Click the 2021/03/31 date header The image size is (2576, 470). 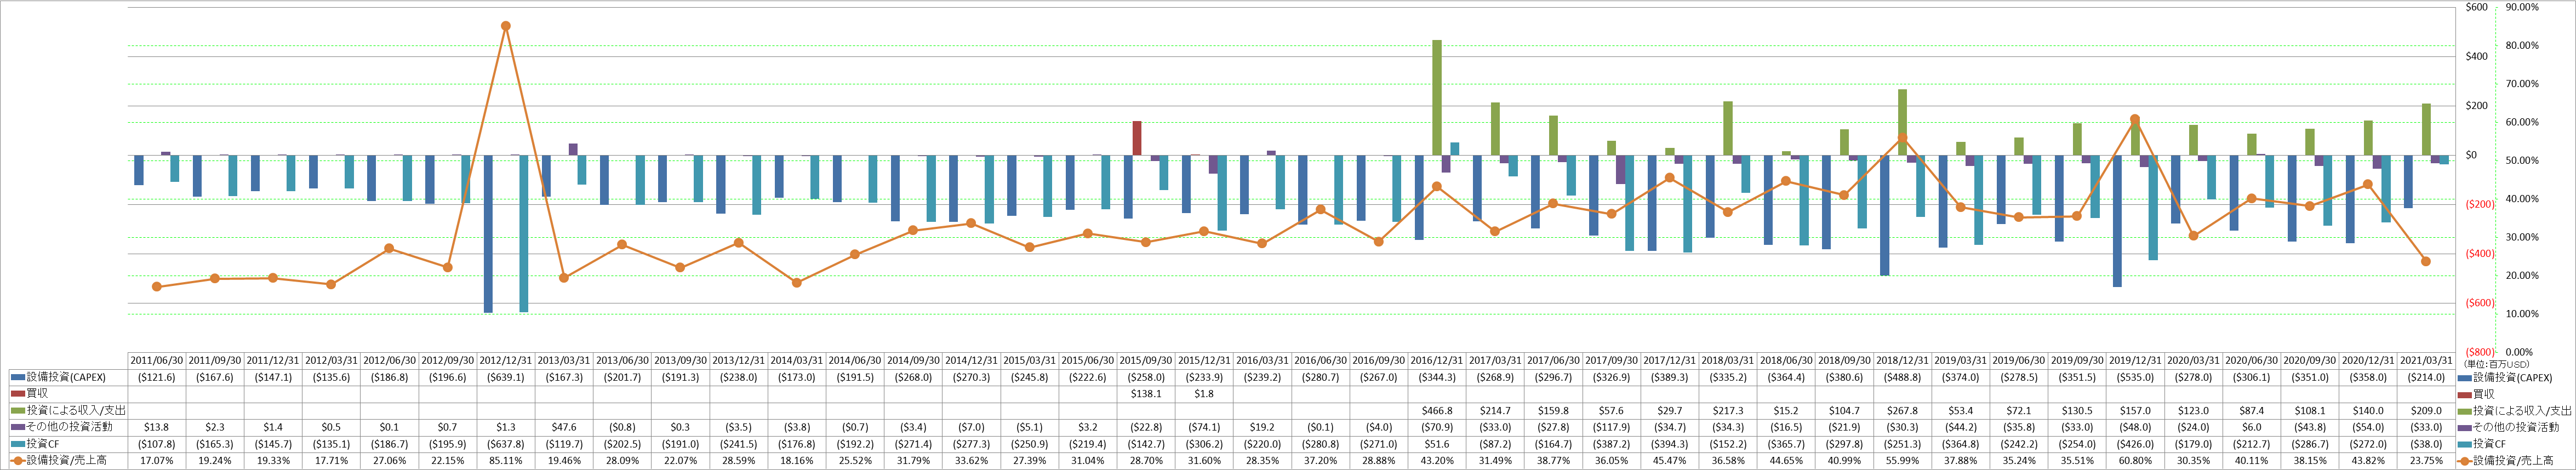tap(2426, 361)
